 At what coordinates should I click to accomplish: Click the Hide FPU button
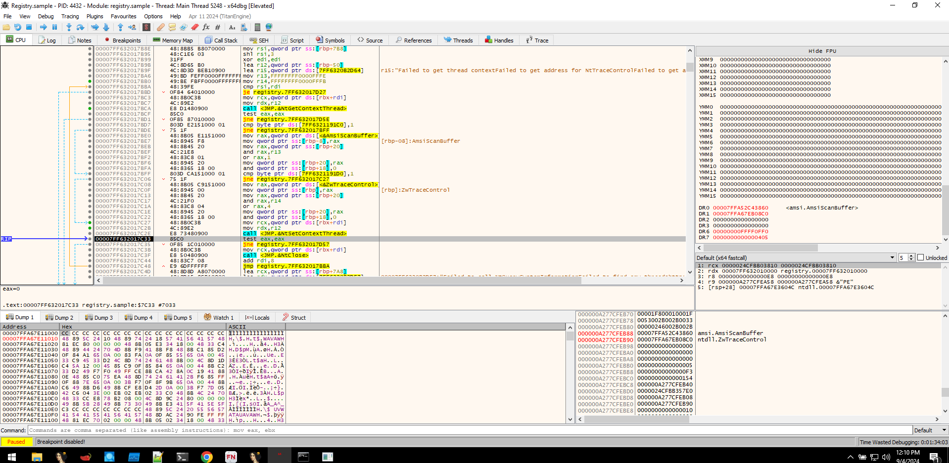pyautogui.click(x=822, y=51)
